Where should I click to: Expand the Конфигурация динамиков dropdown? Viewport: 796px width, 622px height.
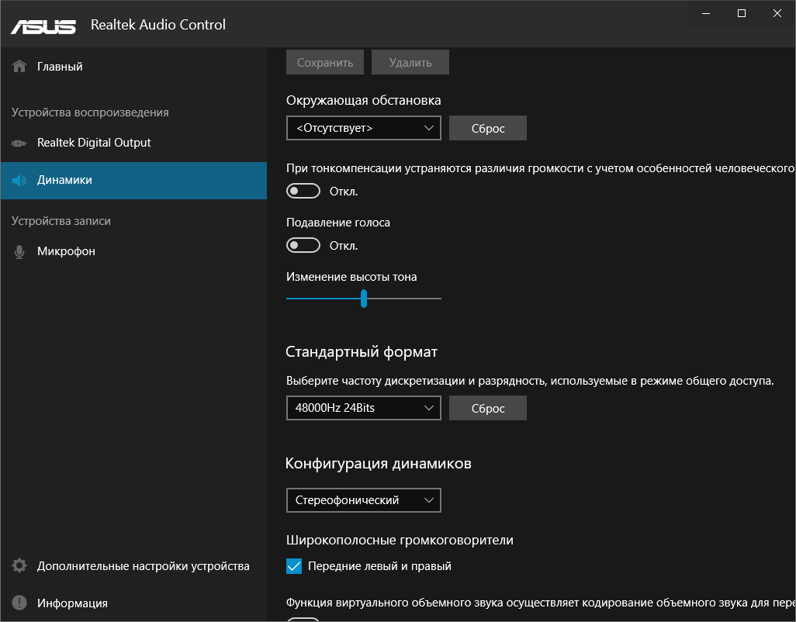(x=363, y=500)
